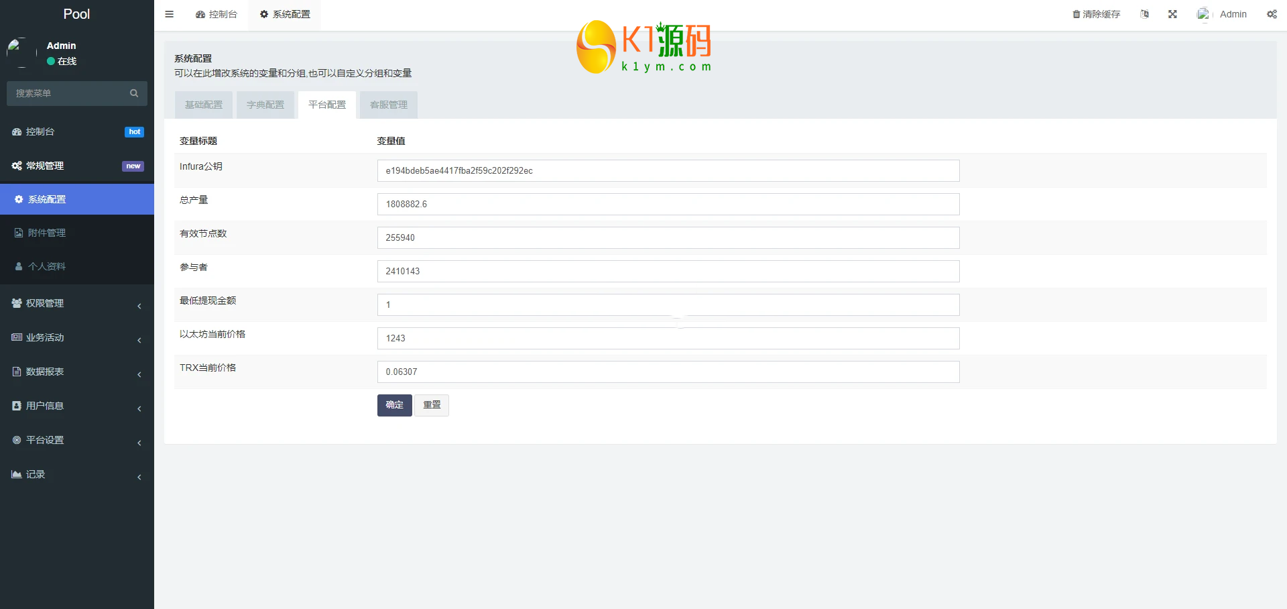Image resolution: width=1287 pixels, height=609 pixels.
Task: Expand the 权限管理 sidebar menu
Action: pyautogui.click(x=77, y=304)
